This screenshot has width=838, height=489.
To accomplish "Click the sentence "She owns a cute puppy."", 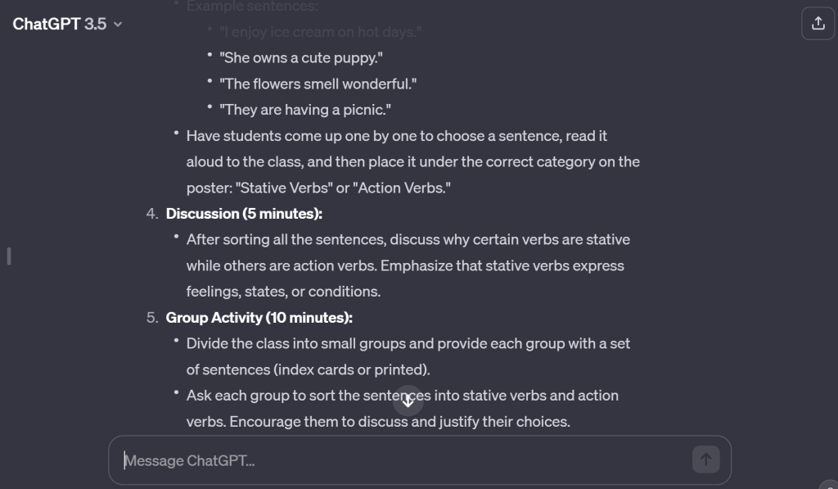I will [301, 57].
